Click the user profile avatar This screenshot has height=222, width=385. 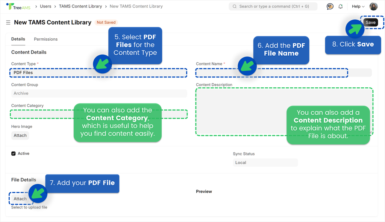tap(373, 6)
